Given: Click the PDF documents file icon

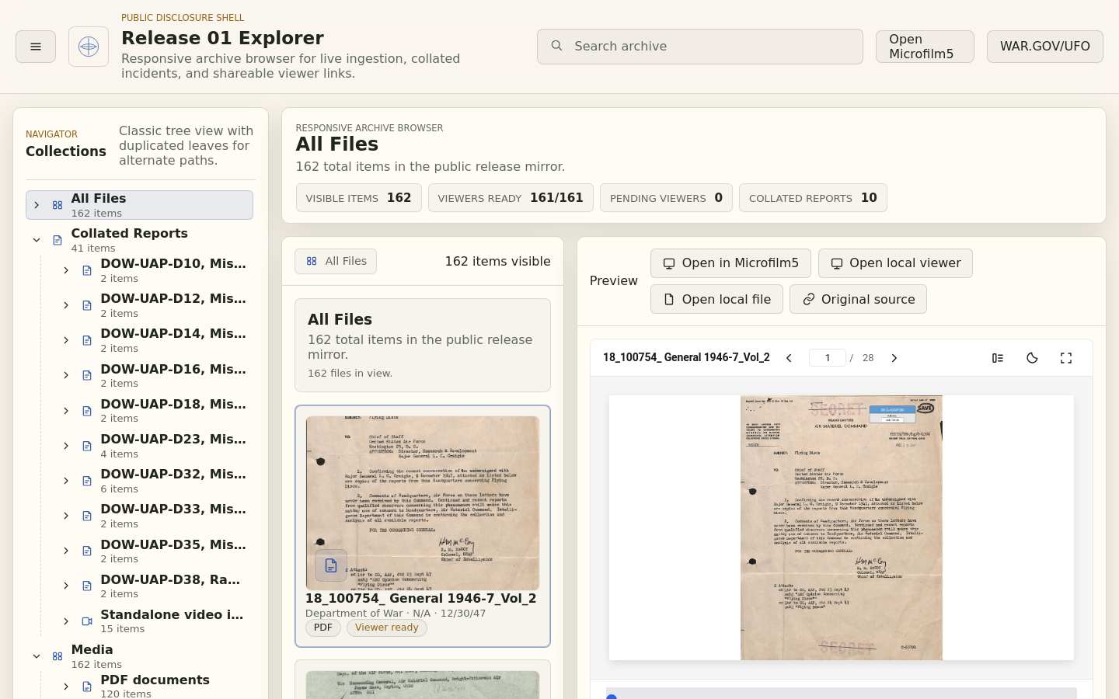Looking at the screenshot, I should tap(87, 687).
